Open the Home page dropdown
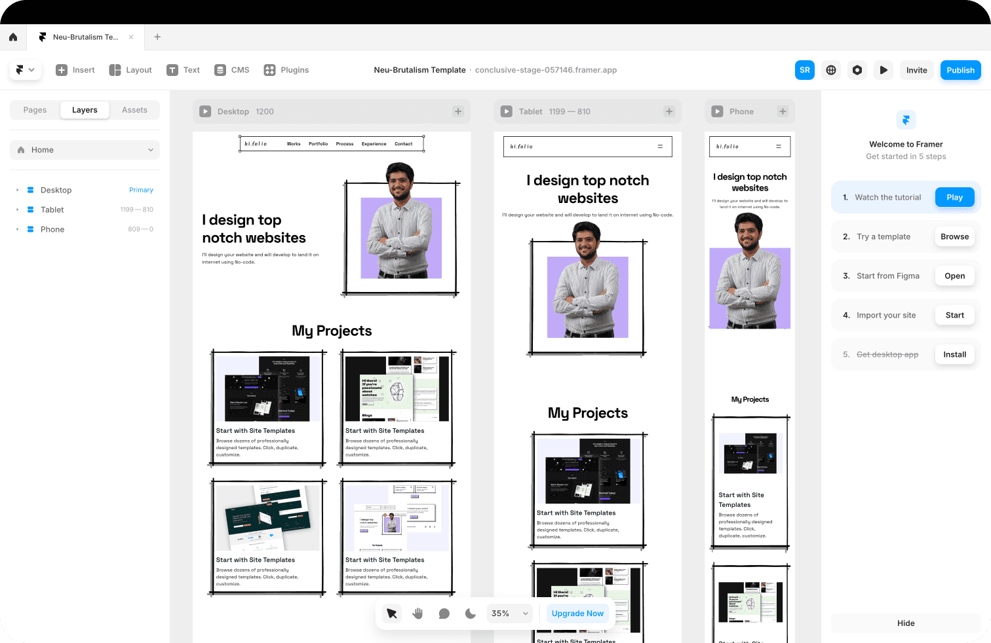This screenshot has height=643, width=991. (85, 150)
